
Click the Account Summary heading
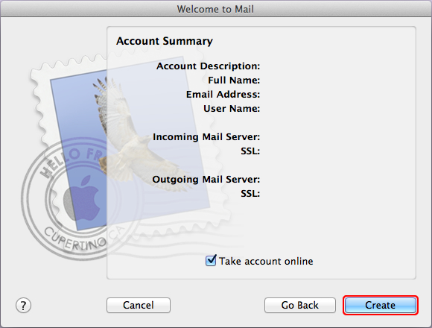tap(165, 41)
